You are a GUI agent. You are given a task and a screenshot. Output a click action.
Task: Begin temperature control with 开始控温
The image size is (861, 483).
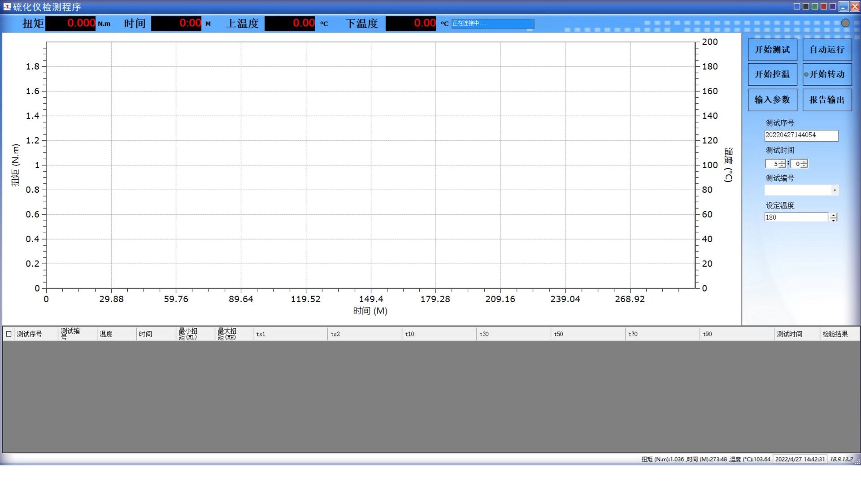(772, 74)
